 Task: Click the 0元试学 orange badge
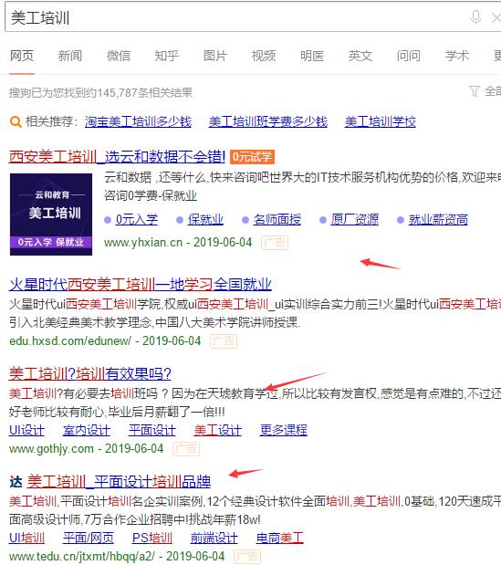coord(252,157)
